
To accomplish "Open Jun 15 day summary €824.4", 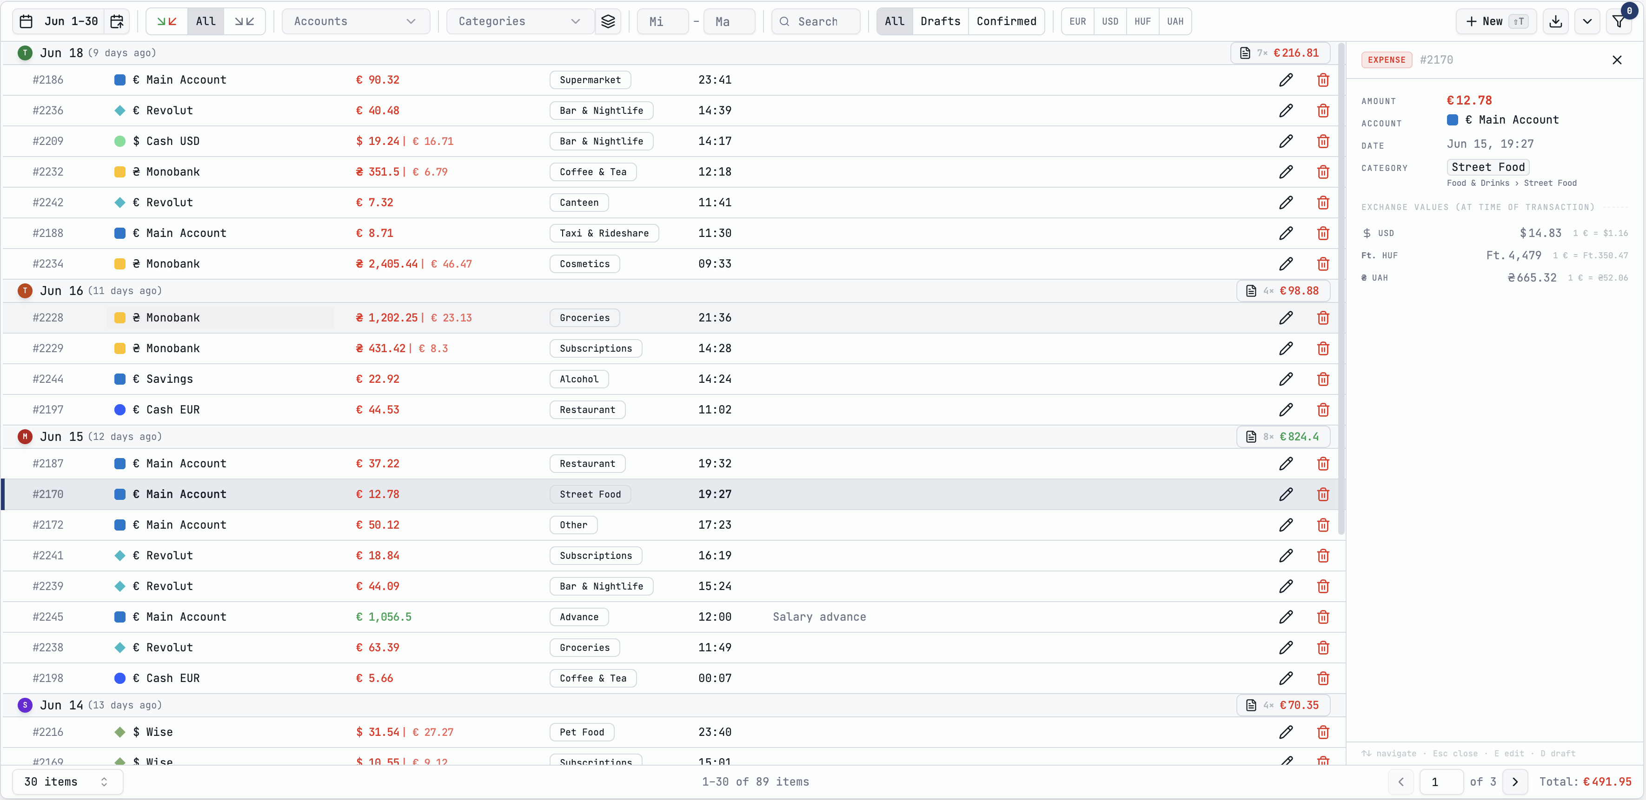I will (x=1283, y=437).
